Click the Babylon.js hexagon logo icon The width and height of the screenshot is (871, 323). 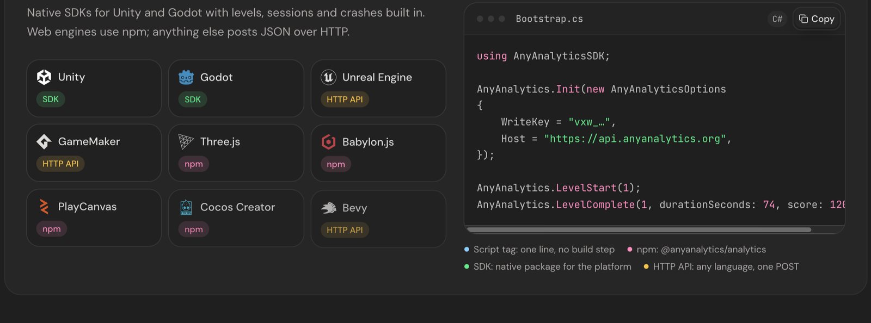[x=328, y=142]
